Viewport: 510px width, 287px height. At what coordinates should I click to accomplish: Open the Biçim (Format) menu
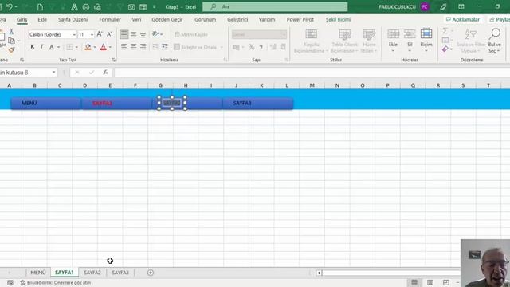(426, 40)
